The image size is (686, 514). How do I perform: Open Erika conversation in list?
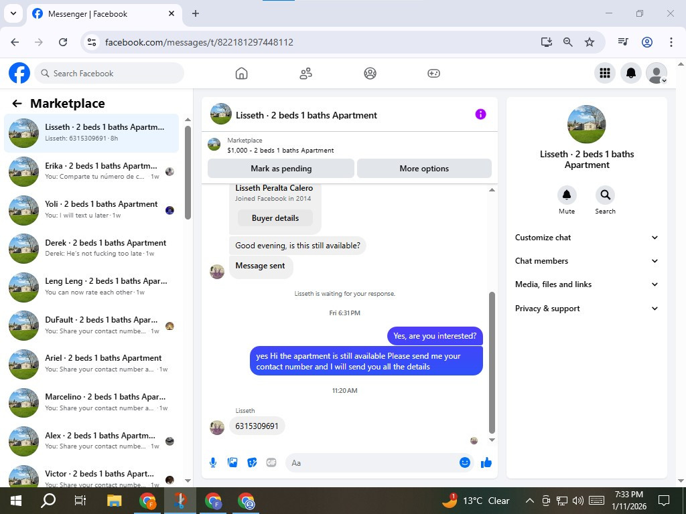(92, 171)
